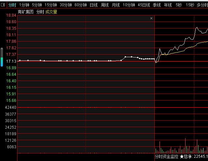
Task: Switch to the 分时 intraday tab
Action: click(12, 5)
